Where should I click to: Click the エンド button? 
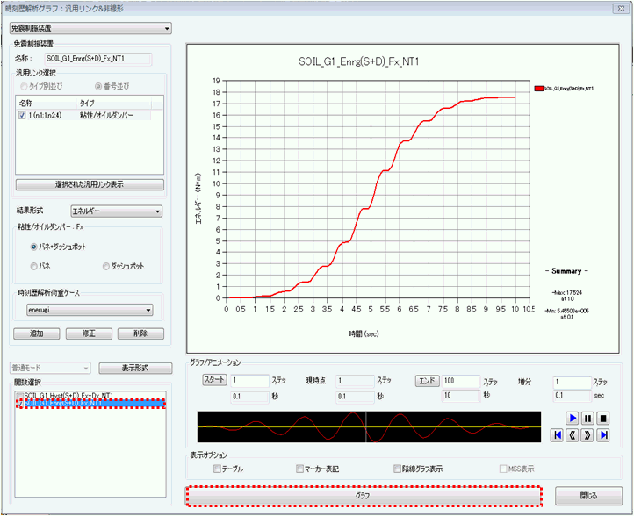click(x=427, y=381)
